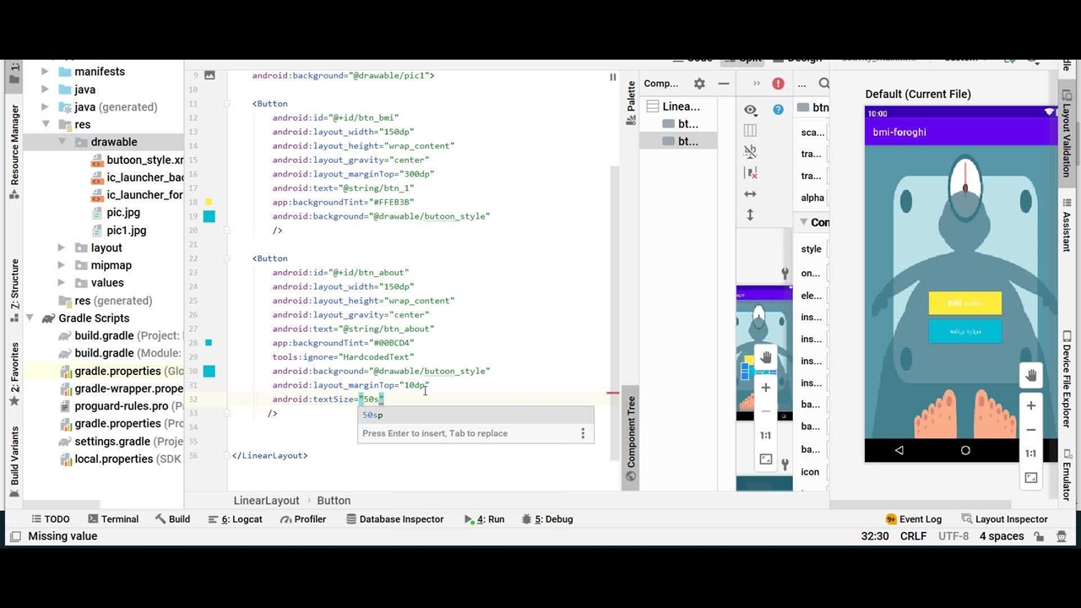Toggle design view options eye icon

750,110
